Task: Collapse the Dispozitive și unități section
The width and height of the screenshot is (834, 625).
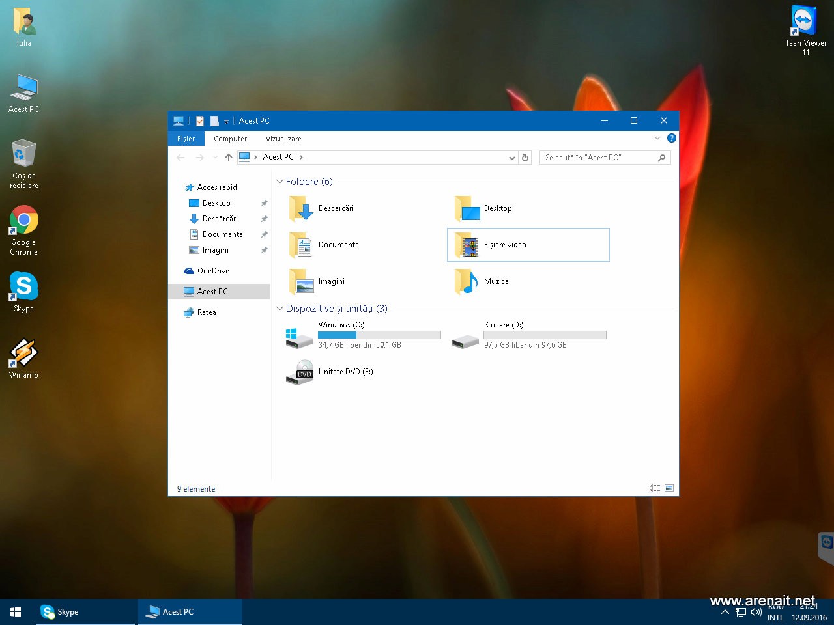Action: click(x=280, y=309)
